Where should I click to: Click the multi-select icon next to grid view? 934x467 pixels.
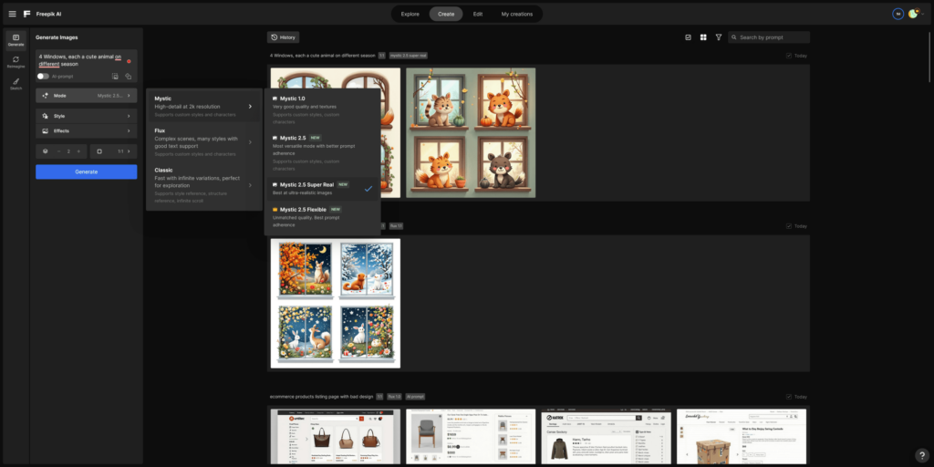pyautogui.click(x=688, y=37)
